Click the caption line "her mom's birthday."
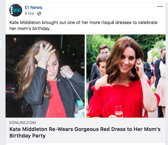 click(x=30, y=29)
